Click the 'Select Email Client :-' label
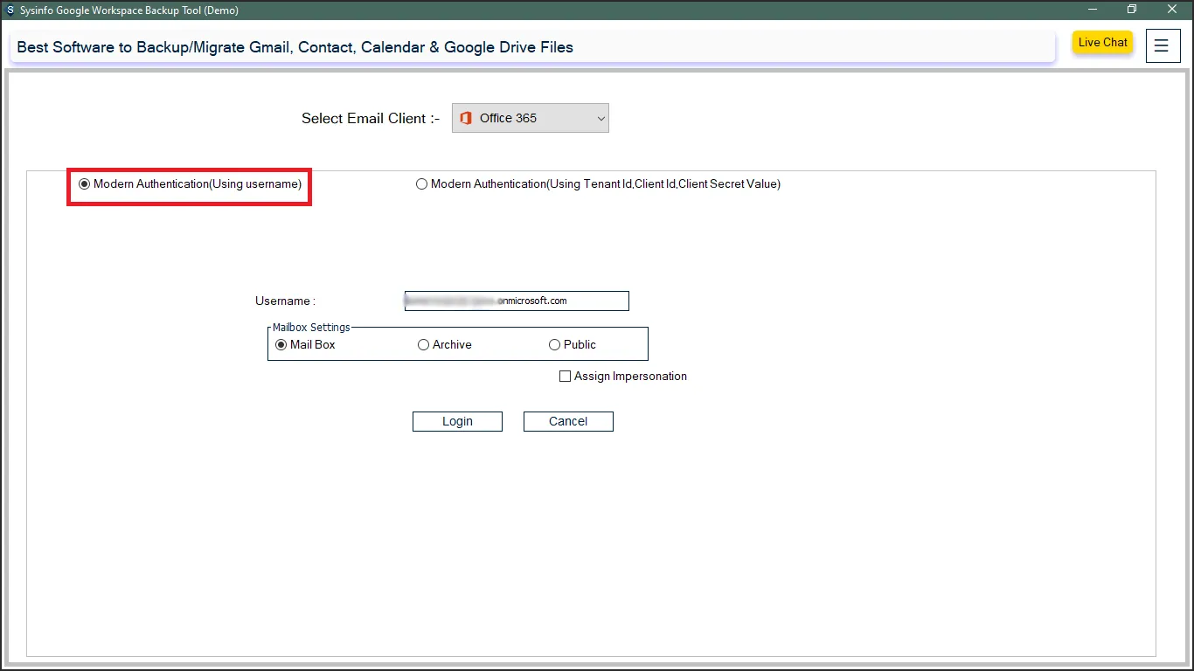The image size is (1194, 671). [x=371, y=119]
